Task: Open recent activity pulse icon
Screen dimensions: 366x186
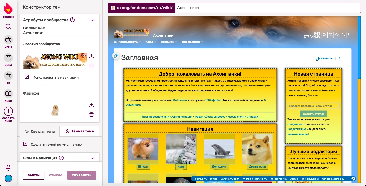Action: click(x=337, y=35)
